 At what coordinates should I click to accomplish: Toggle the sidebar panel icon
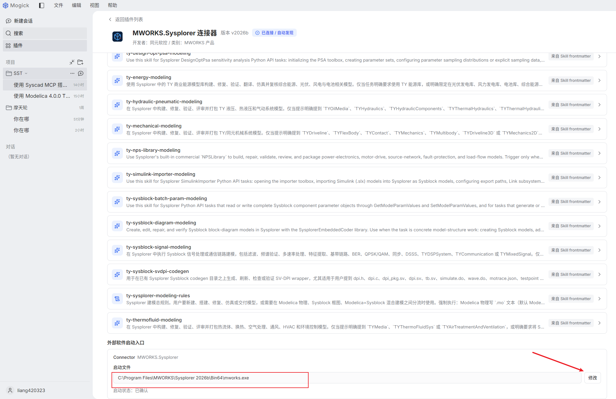[41, 5]
